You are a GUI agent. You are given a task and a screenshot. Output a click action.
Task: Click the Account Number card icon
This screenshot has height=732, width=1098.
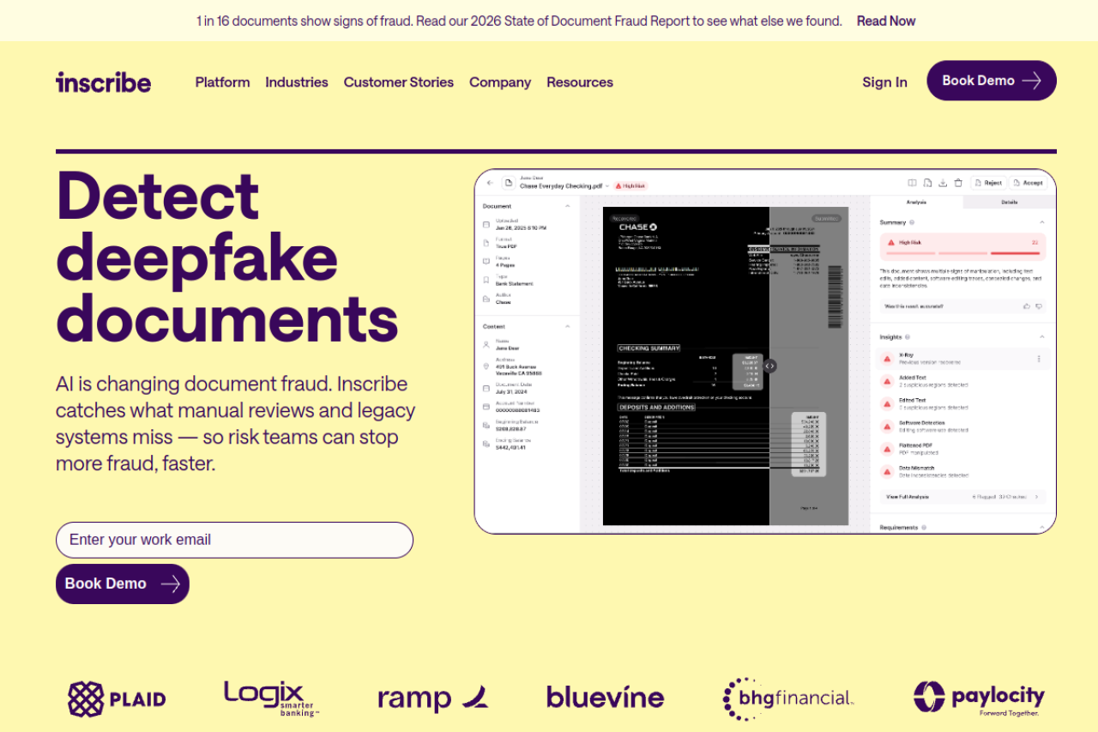(x=486, y=406)
